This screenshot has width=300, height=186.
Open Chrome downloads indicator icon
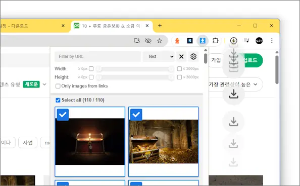coord(234,41)
